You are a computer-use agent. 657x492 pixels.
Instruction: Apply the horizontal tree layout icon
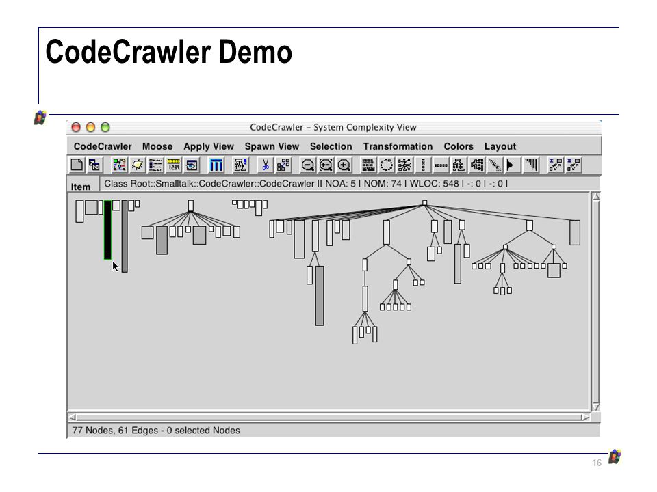[477, 165]
